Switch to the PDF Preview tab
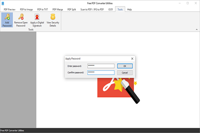Screen dimensions: 200x133 tap(10, 10)
